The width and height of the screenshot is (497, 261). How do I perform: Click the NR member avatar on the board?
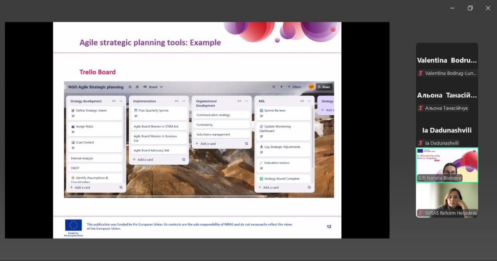311,87
